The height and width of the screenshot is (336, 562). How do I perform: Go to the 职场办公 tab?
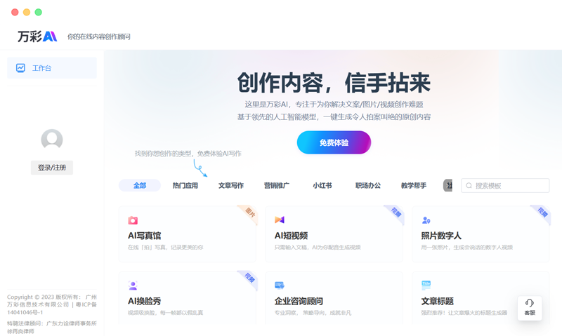(368, 186)
